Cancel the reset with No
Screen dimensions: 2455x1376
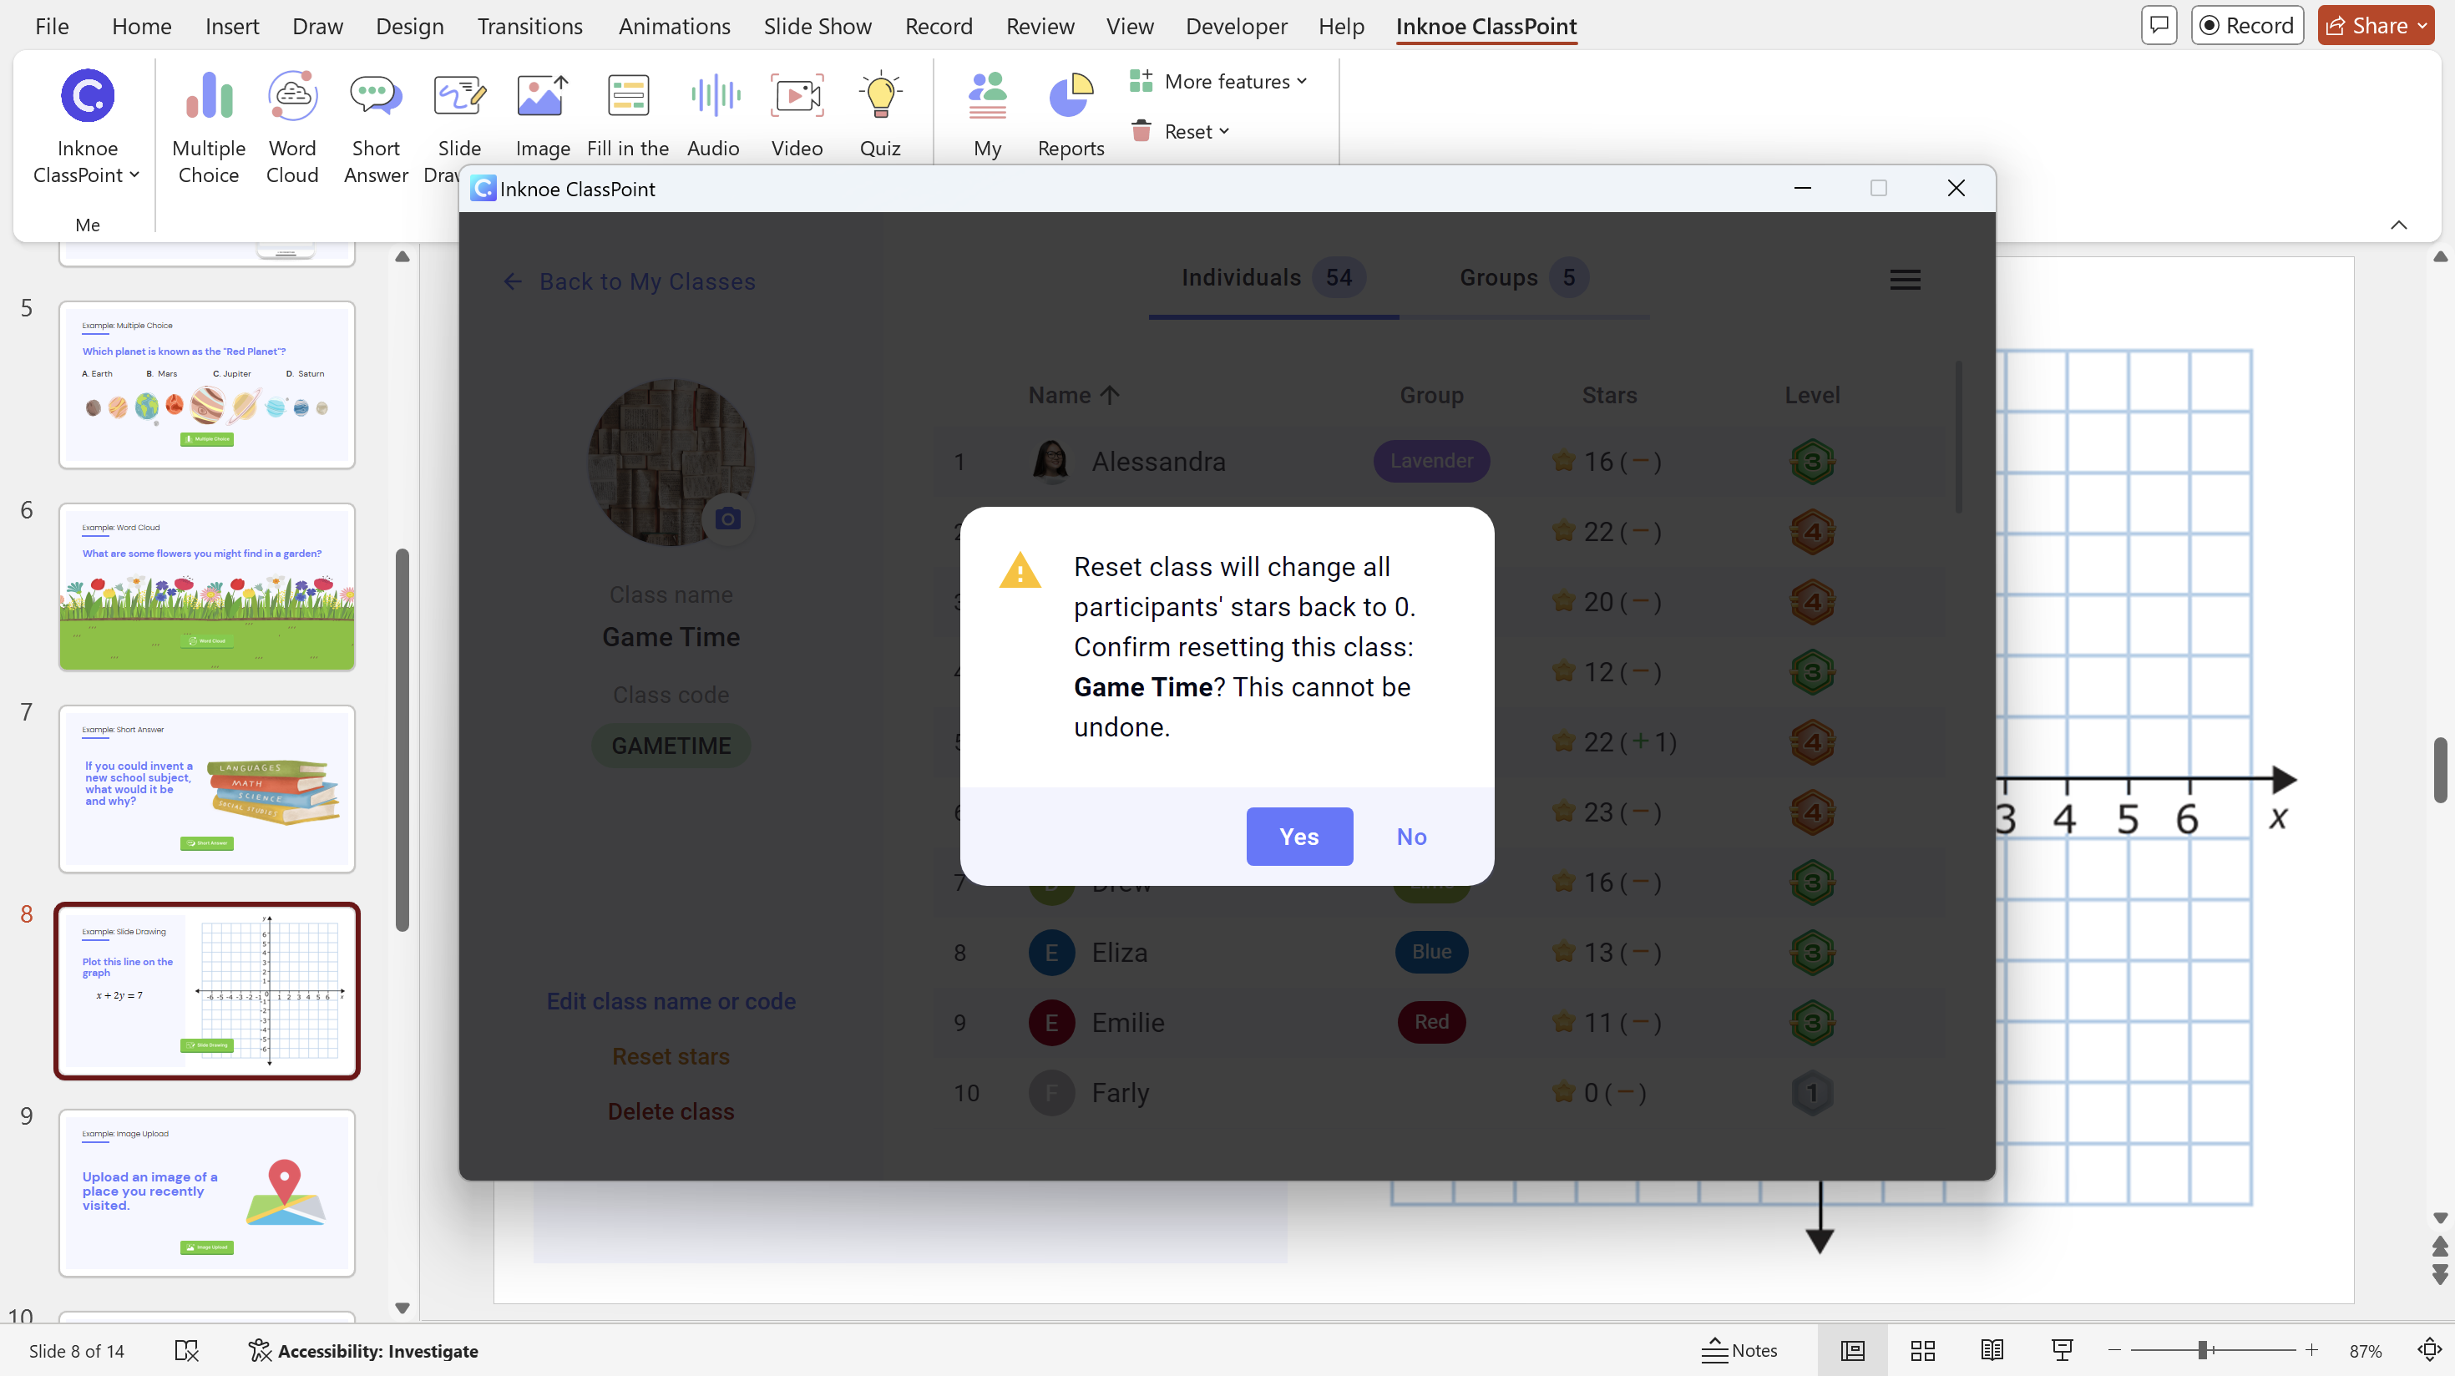pos(1411,836)
